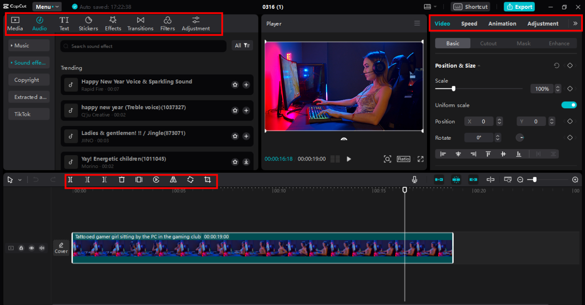Start voiceover recording with microphone icon

pos(415,179)
